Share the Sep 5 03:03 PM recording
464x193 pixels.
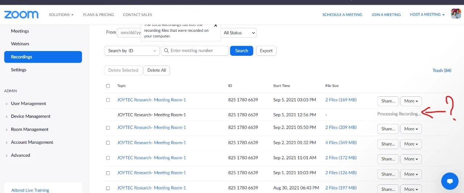click(x=388, y=101)
